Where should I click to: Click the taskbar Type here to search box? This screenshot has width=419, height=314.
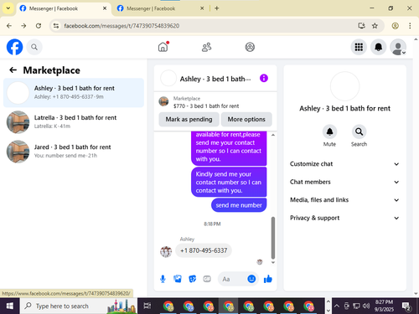point(79,306)
